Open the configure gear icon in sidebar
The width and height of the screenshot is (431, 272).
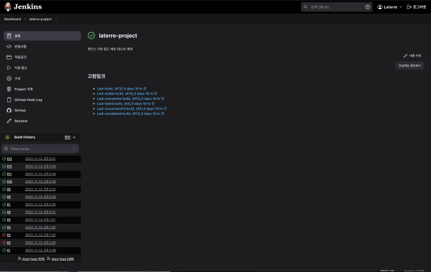9,78
